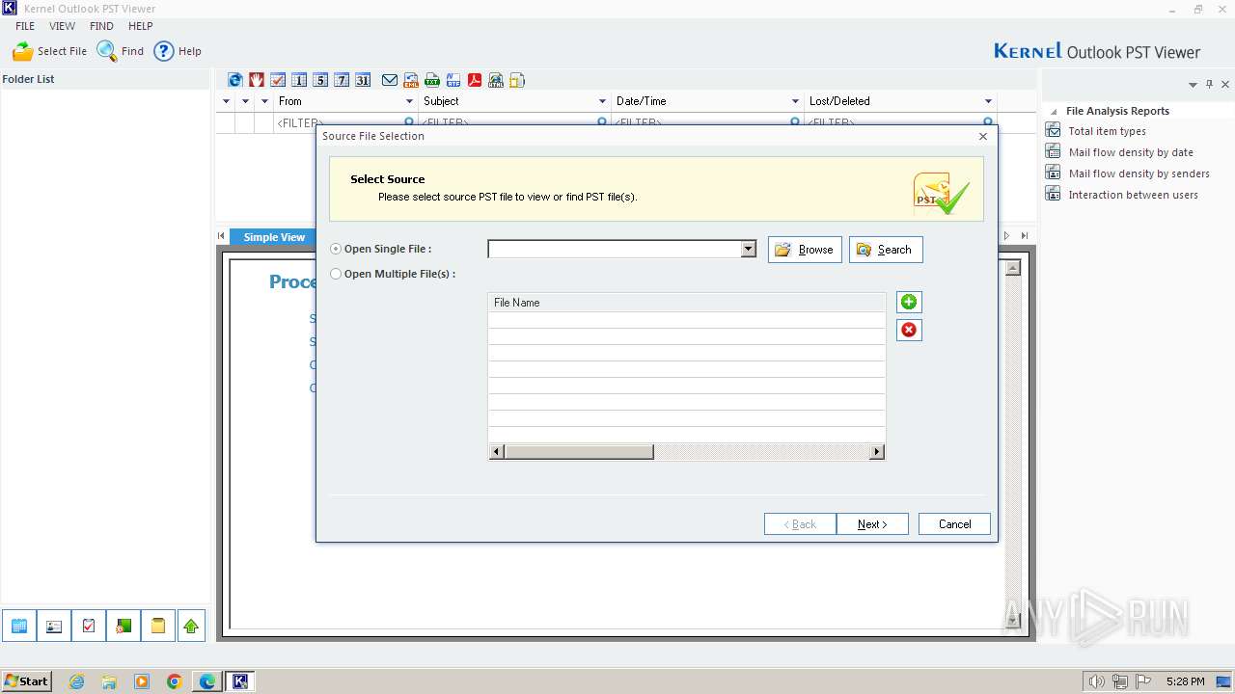Open the Date/Time column dropdown arrow
Viewport: 1235px width, 694px height.
[795, 101]
